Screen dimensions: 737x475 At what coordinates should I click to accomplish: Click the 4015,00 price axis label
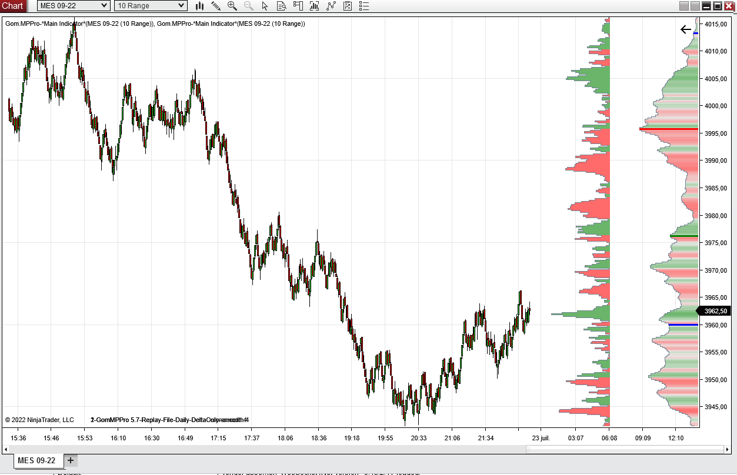(x=716, y=24)
